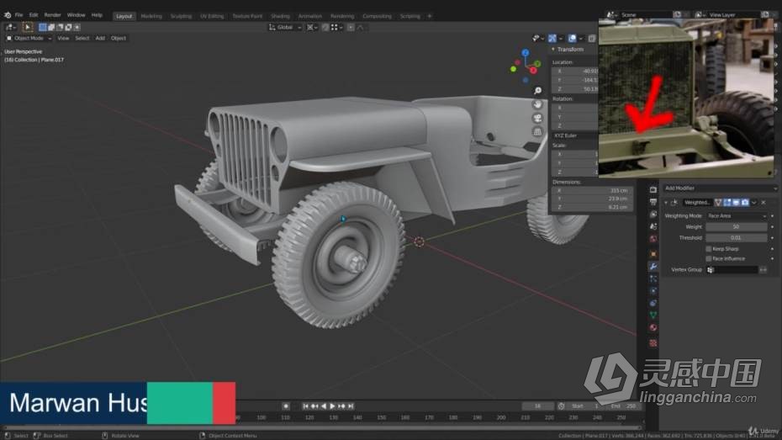
Task: Open the viewport Add menu
Action: [100, 38]
